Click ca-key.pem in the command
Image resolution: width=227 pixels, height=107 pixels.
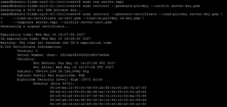(130, 18)
